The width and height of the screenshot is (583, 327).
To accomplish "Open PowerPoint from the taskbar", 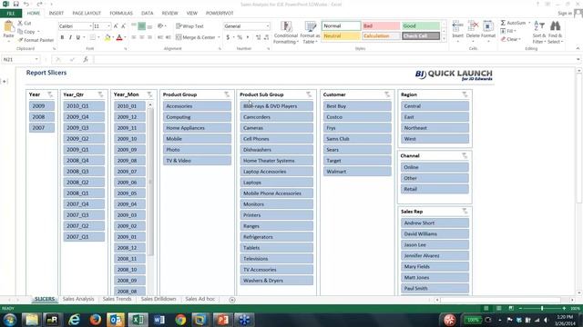I will [222, 320].
